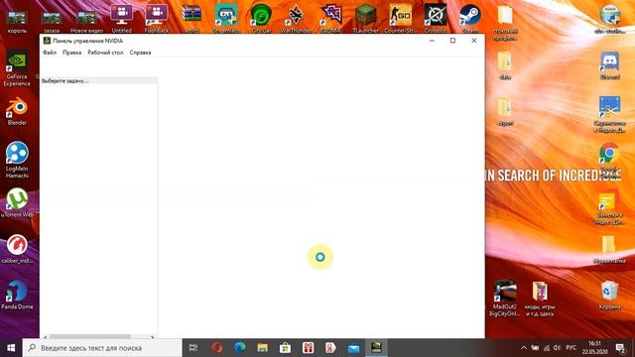Open the notification center

tap(620, 348)
